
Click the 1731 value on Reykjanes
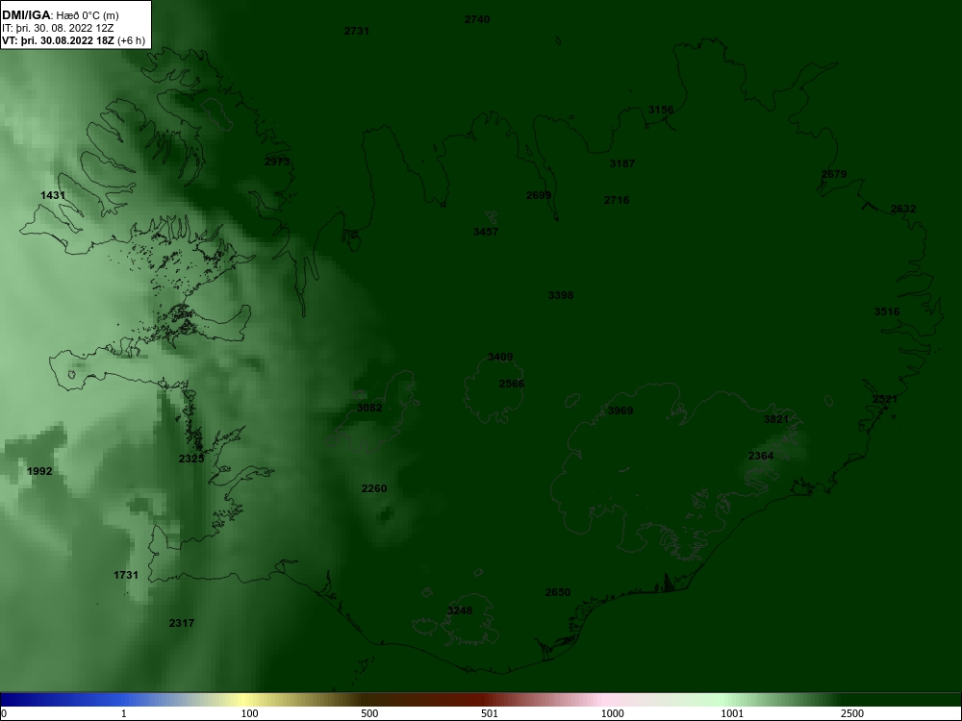126,575
